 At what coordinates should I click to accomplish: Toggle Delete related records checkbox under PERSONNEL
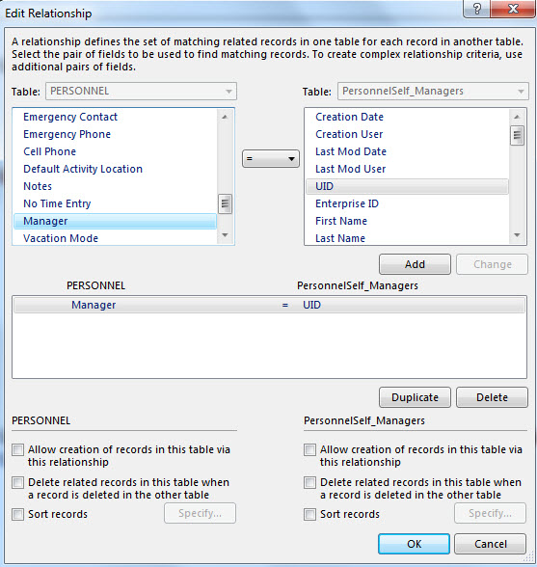click(17, 482)
